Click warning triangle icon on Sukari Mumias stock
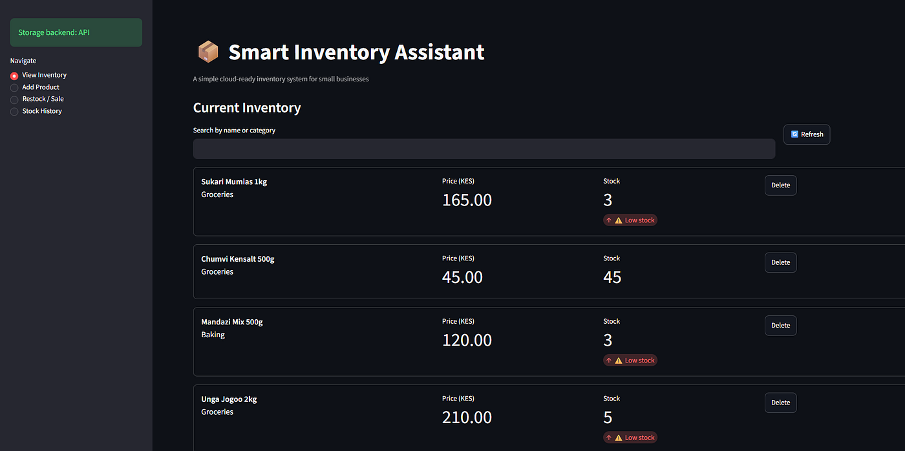Screen dimensions: 905x451 (619, 220)
